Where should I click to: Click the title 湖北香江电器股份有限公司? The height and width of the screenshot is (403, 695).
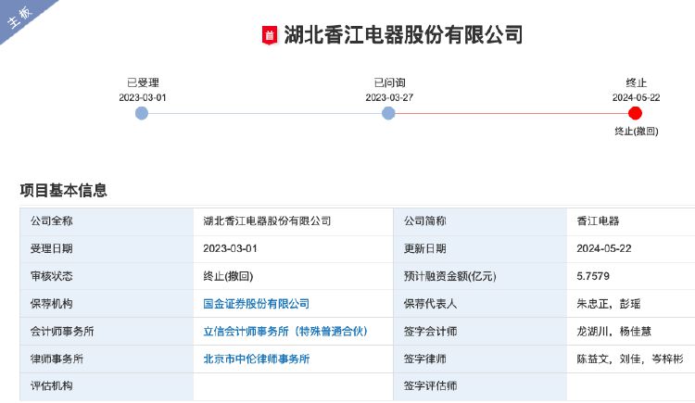coord(403,35)
